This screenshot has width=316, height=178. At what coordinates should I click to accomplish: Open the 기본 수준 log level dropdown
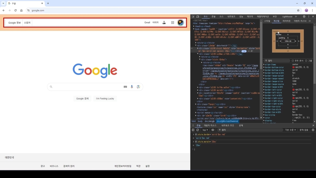coord(290,130)
